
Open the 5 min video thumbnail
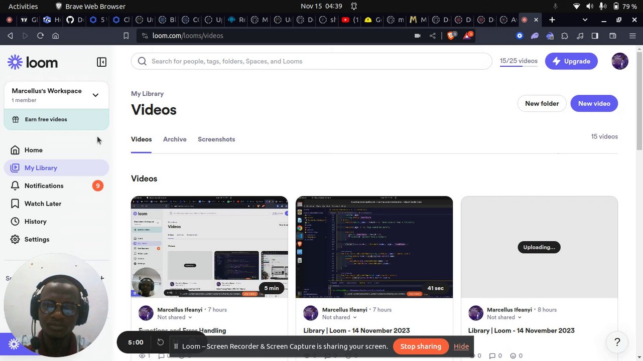(x=209, y=247)
